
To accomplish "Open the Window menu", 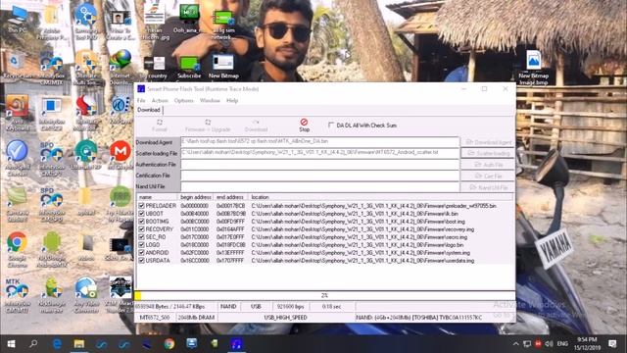I will tap(210, 100).
